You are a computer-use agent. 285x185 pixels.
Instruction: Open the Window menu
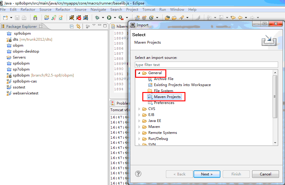(x=177, y=10)
